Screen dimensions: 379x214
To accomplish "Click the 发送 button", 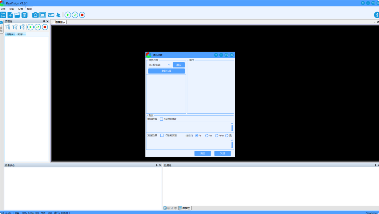I will click(x=222, y=154).
